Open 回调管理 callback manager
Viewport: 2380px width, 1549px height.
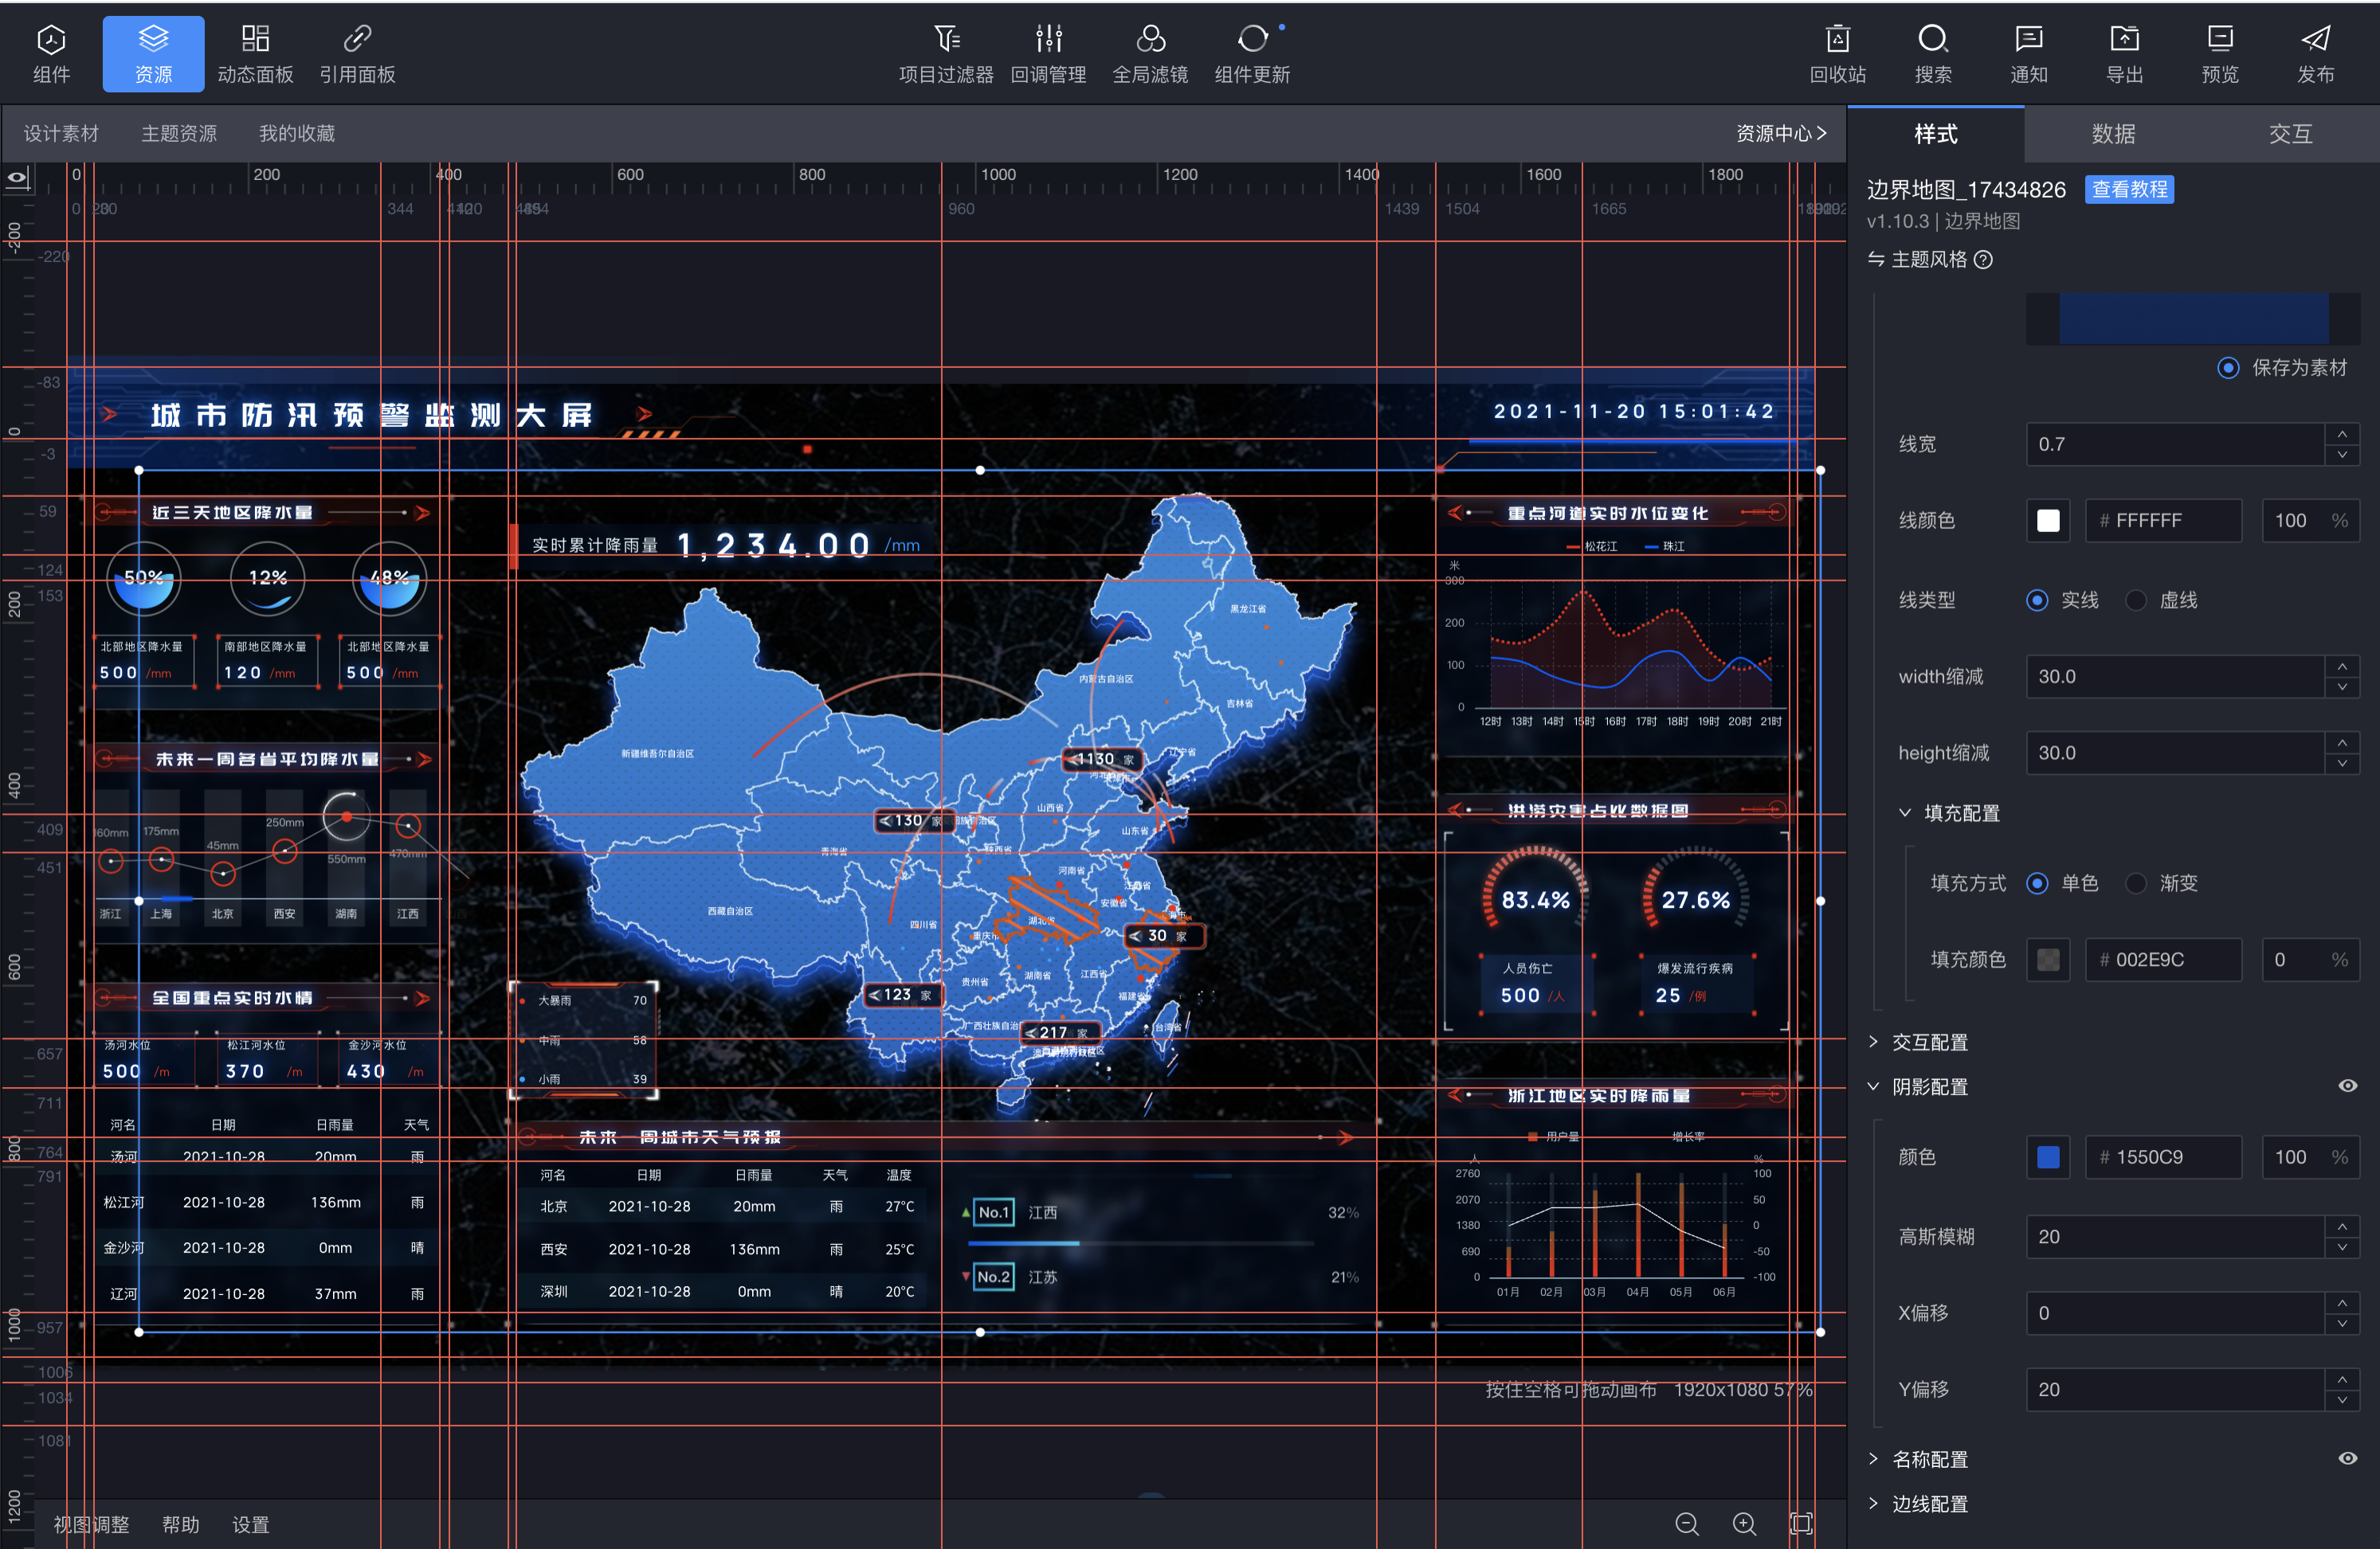click(1048, 40)
